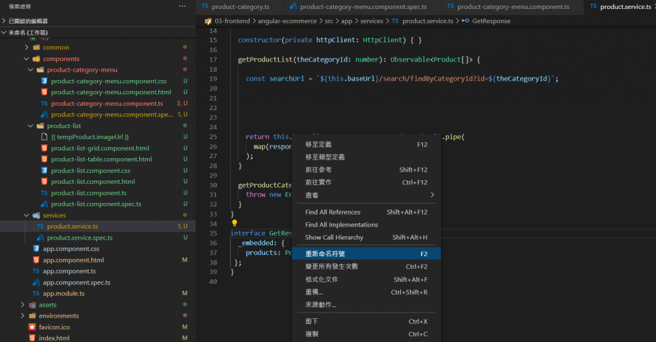The image size is (656, 342).
Task: Click the HTML icon of app.component.html
Action: click(x=36, y=260)
